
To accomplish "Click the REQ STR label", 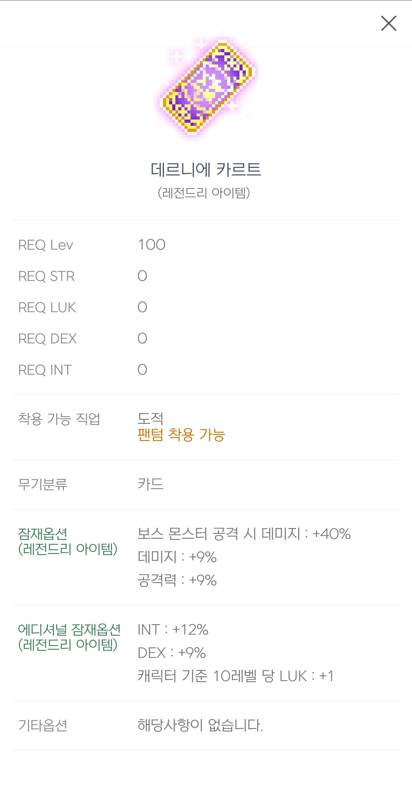I will pyautogui.click(x=46, y=276).
